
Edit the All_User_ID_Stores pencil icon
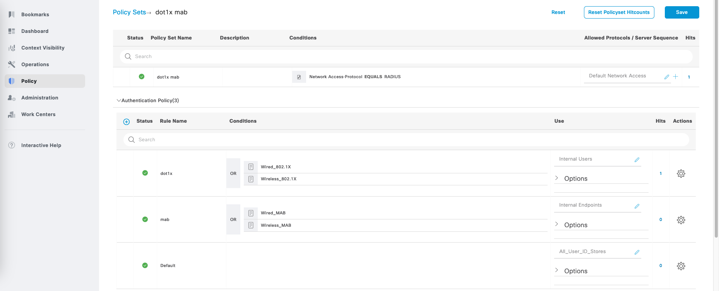[x=637, y=252]
